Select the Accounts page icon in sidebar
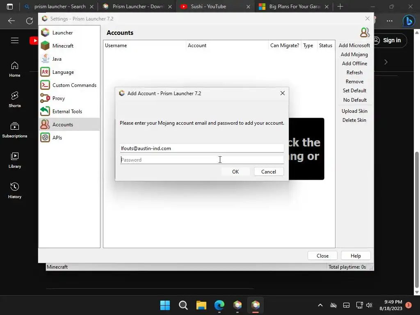420x315 pixels. pos(45,125)
